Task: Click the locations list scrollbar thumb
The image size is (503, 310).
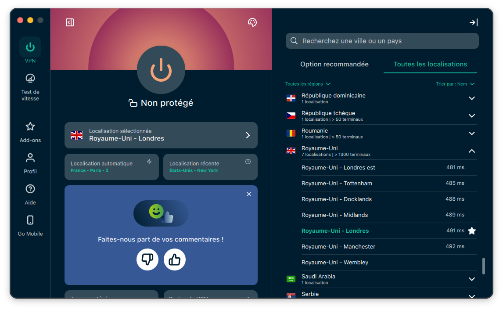Action: coord(483,266)
